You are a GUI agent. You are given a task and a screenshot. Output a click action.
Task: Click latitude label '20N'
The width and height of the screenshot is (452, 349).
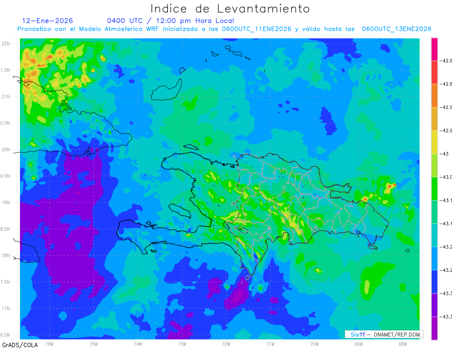pyautogui.click(x=6, y=149)
